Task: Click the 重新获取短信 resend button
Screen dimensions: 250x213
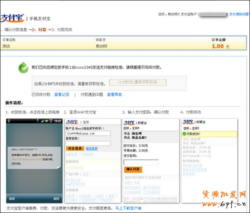Action: (x=137, y=82)
